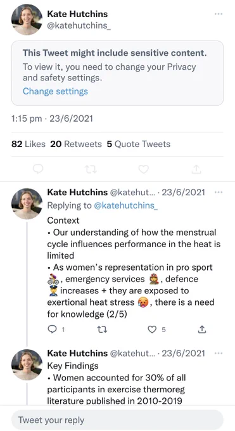Click the Kate Hutchins name at top
The image size is (235, 431).
coord(77,14)
